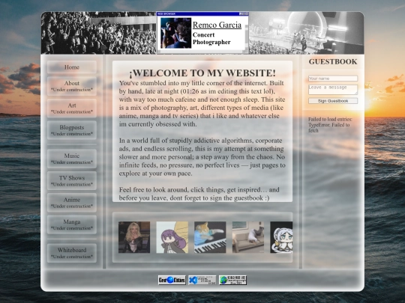The height and width of the screenshot is (303, 405).
Task: Click the concert photographer profile photo
Action: [x=175, y=33]
